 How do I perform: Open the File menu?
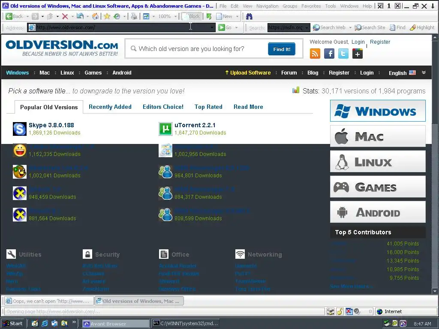(223, 6)
